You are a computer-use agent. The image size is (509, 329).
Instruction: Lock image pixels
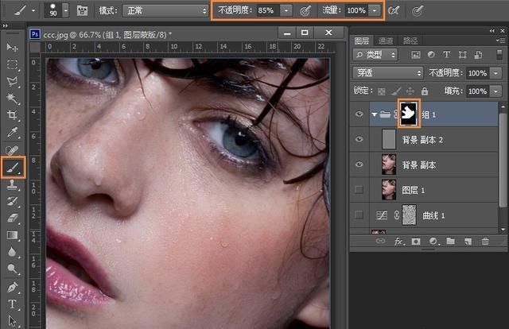396,92
